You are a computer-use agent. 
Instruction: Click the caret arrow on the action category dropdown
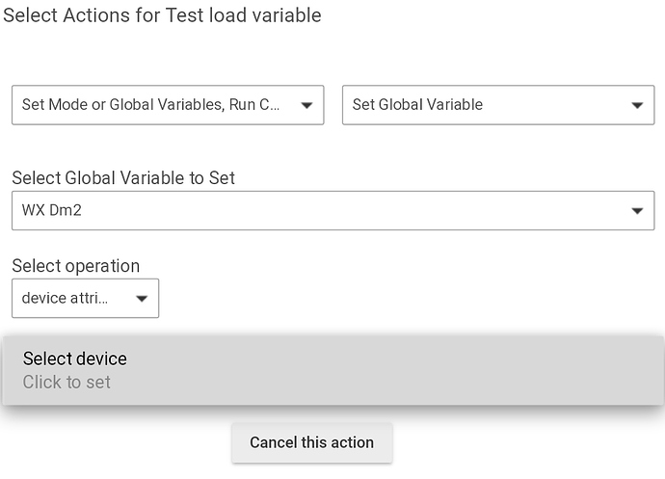click(x=306, y=105)
